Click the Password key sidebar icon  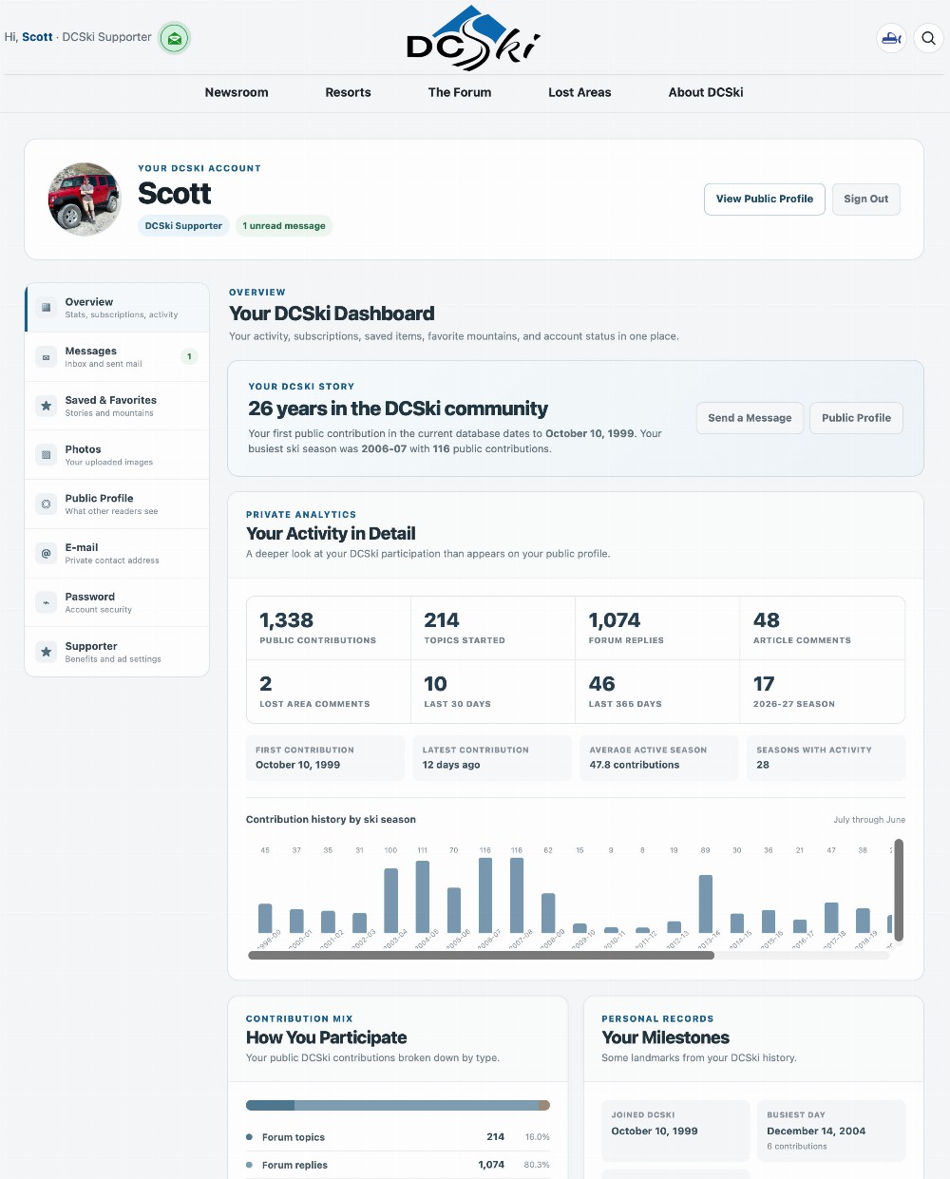point(46,602)
